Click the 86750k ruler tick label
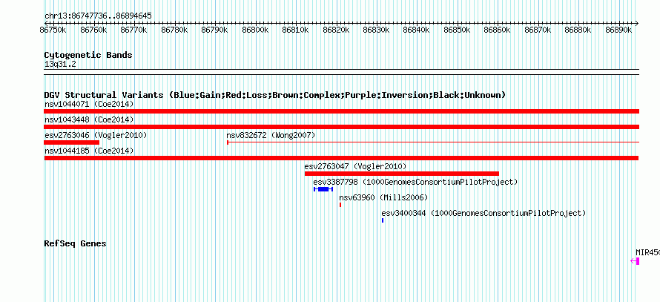The height and width of the screenshot is (302, 660). click(53, 30)
